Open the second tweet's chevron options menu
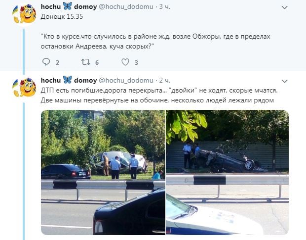This screenshot has height=240, width=306. (285, 81)
